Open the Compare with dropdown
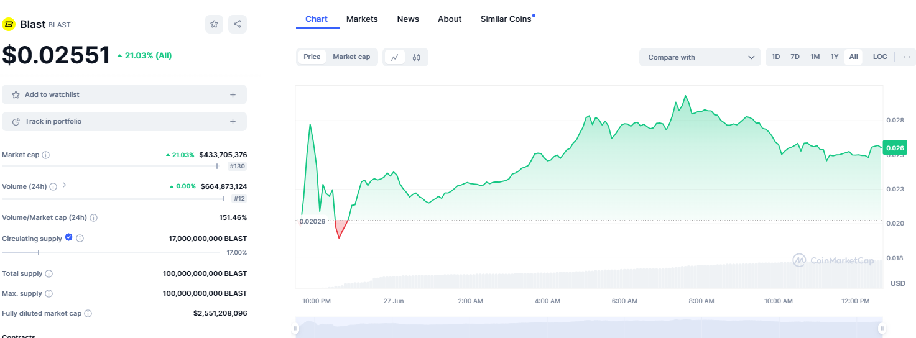This screenshot has width=916, height=338. click(700, 57)
